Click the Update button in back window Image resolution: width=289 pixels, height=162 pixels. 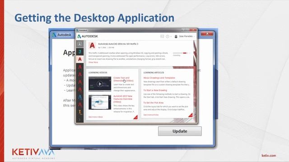(x=180, y=131)
